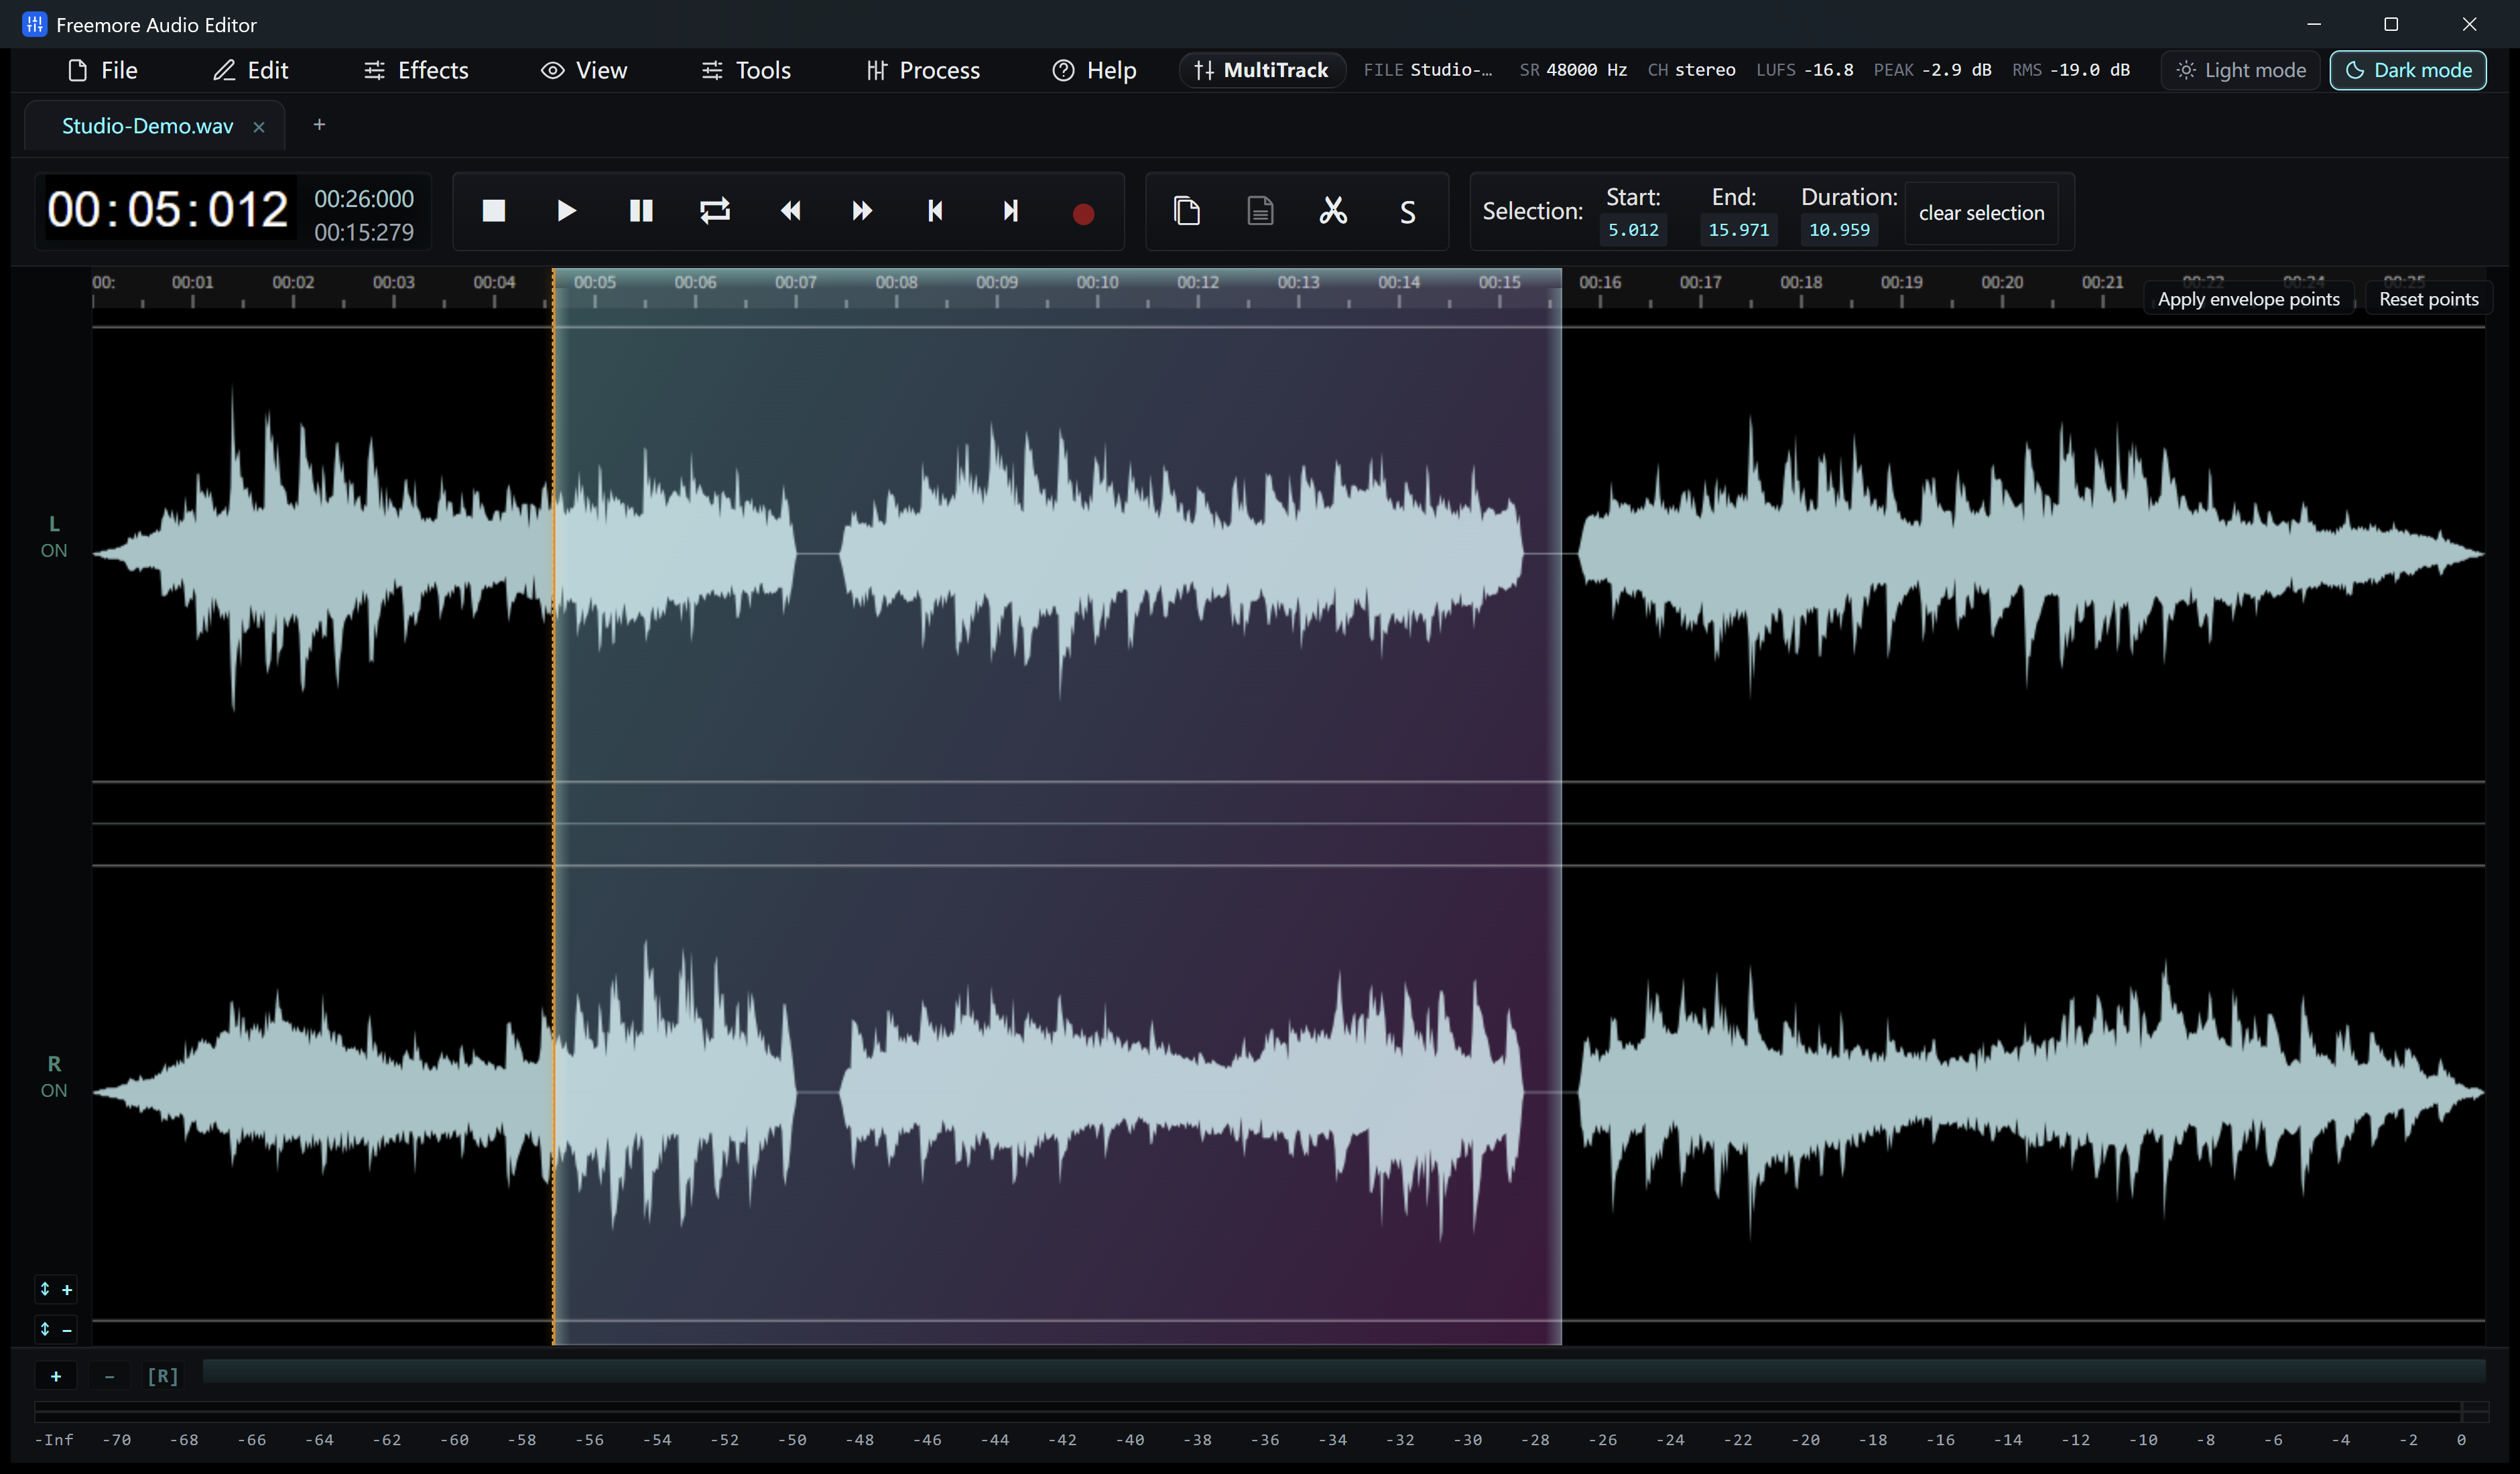Viewport: 2520px width, 1474px height.
Task: Click the copy icon in the toolbar
Action: click(x=1187, y=211)
